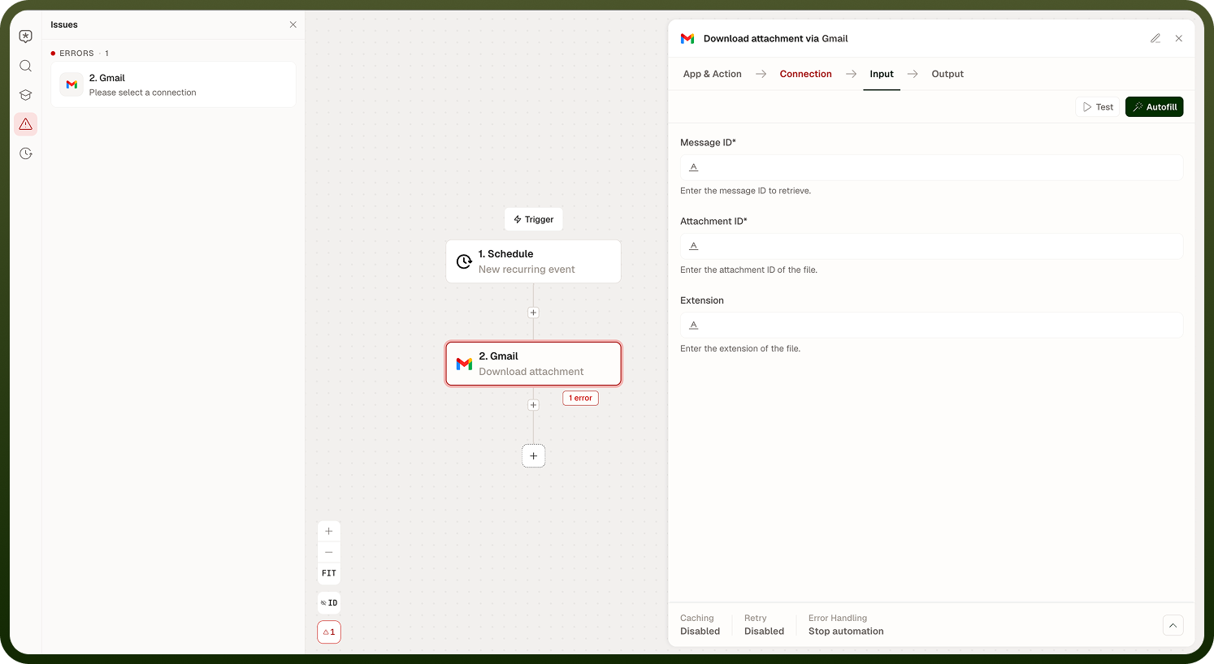Click the dashed add-new-step box

click(x=533, y=456)
